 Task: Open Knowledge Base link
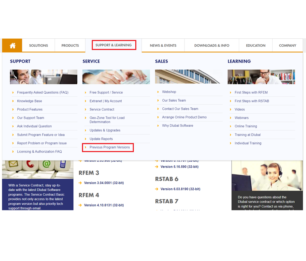[29, 101]
